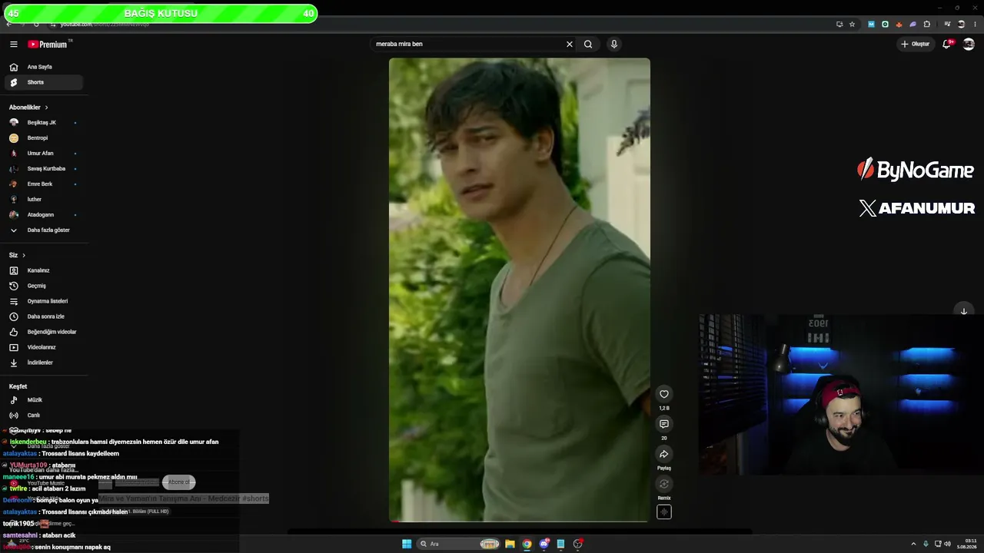
Task: Expand the Siz section
Action: (17, 255)
